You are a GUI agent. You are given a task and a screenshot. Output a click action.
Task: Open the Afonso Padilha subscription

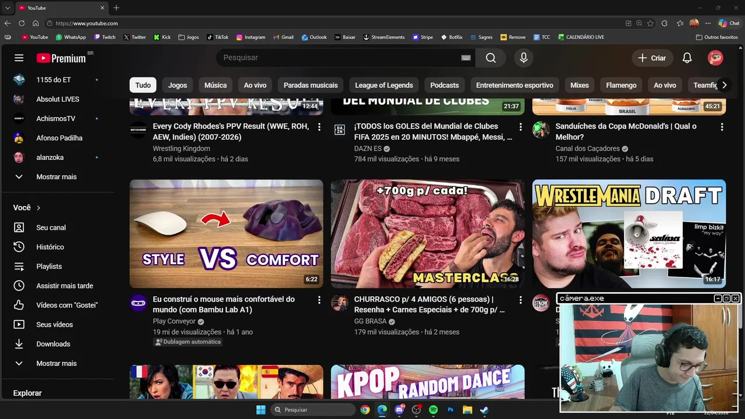click(58, 138)
